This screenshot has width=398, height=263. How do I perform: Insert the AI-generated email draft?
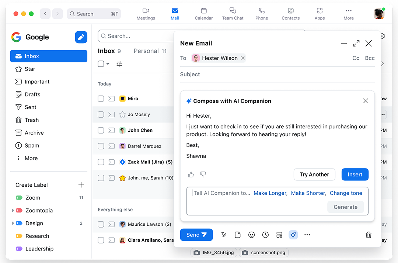point(355,174)
